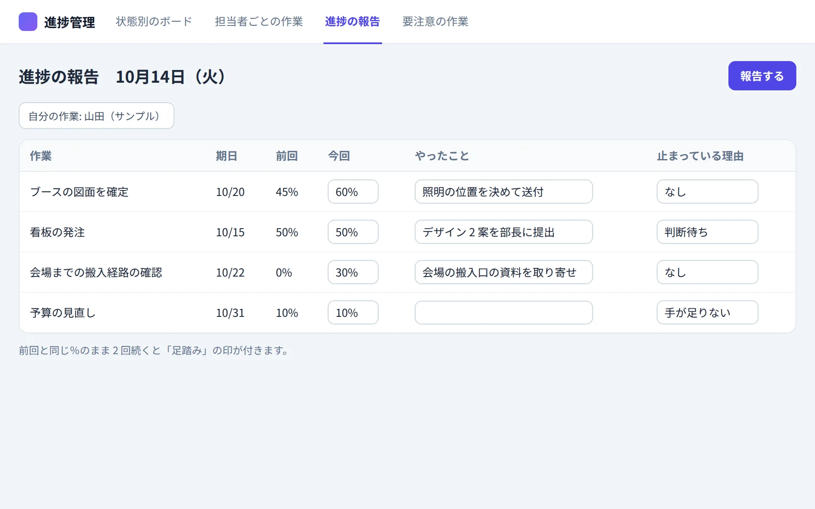Click the 前回 column header
Image resolution: width=815 pixels, height=509 pixels.
coord(287,156)
